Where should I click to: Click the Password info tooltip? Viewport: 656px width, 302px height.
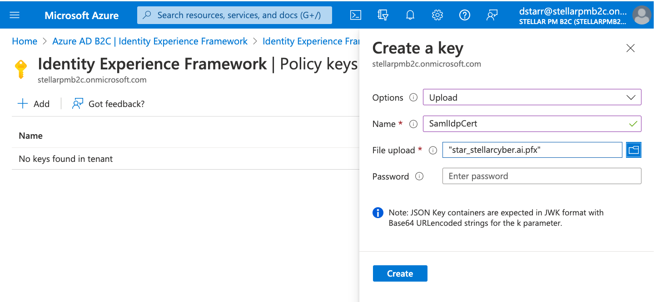click(x=419, y=176)
